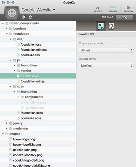The width and height of the screenshot is (136, 167).
Task: Click the foundation.scss file icon
Action: tap(18, 113)
